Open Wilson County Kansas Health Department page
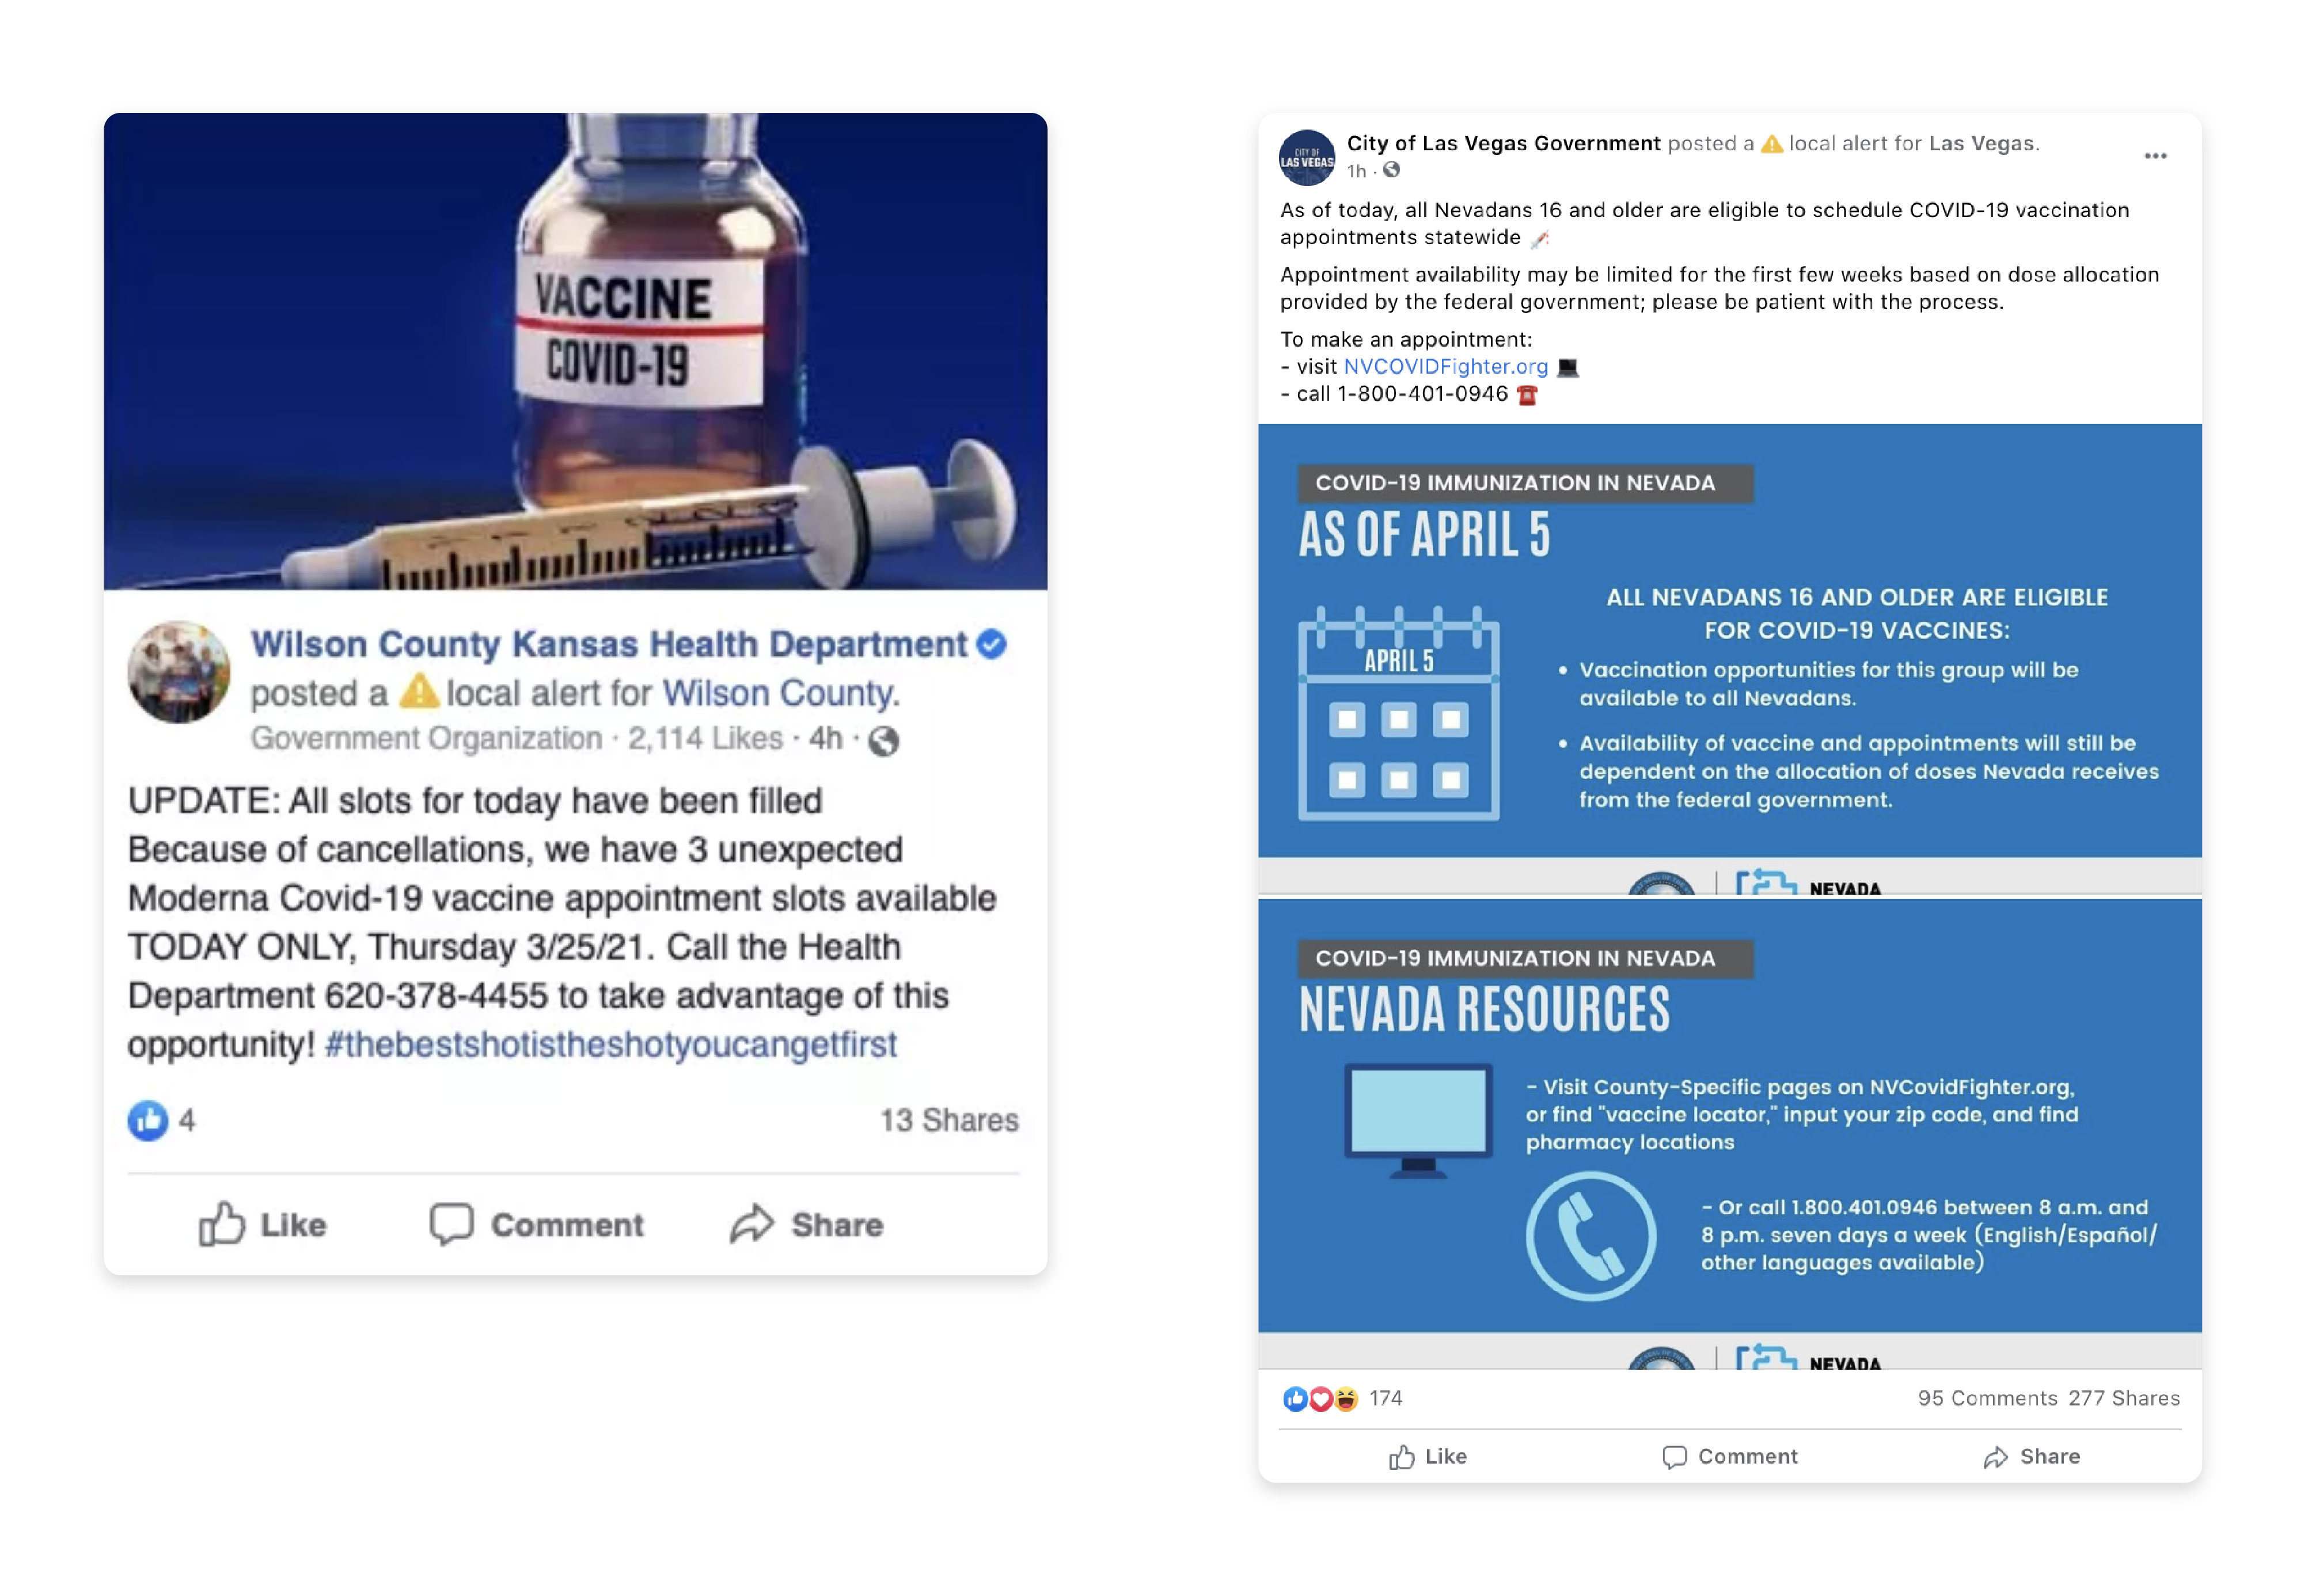 609,644
